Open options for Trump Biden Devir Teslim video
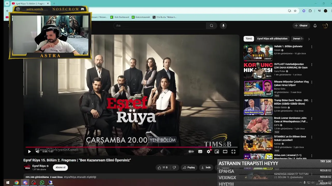The image size is (332, 186). (x=312, y=100)
